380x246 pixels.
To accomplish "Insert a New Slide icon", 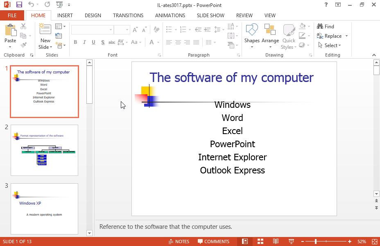I will 45,30.
